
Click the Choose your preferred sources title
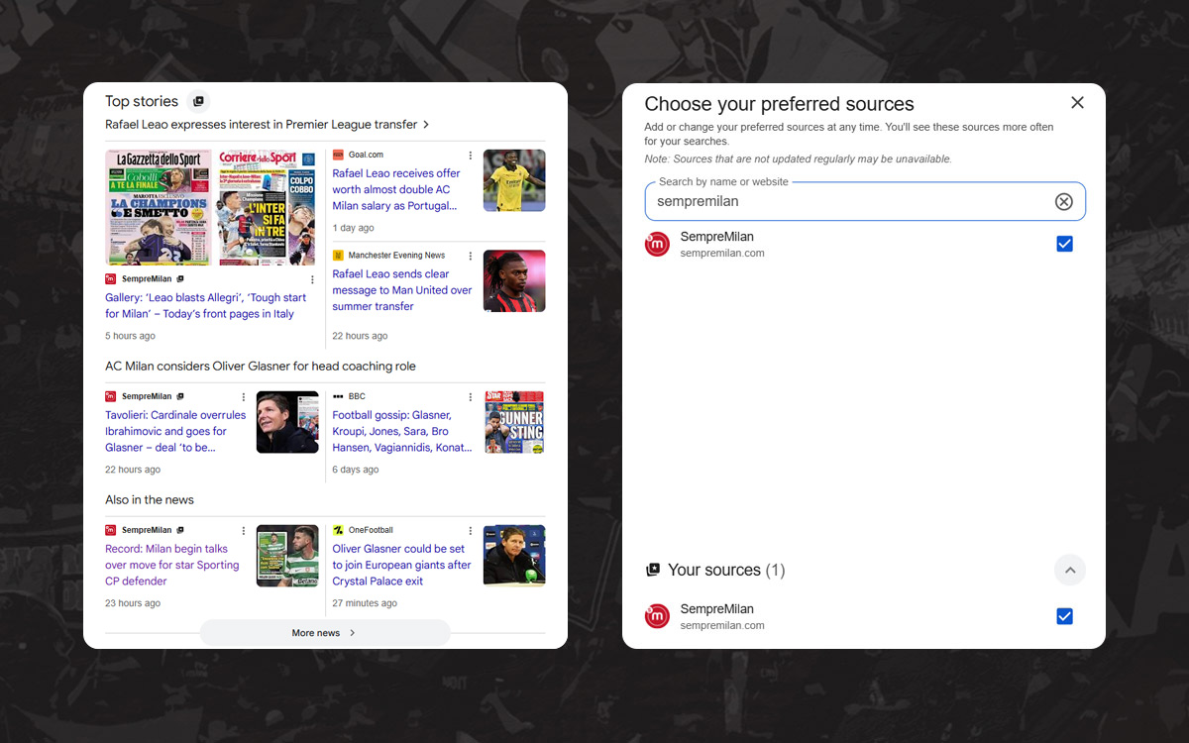click(779, 104)
